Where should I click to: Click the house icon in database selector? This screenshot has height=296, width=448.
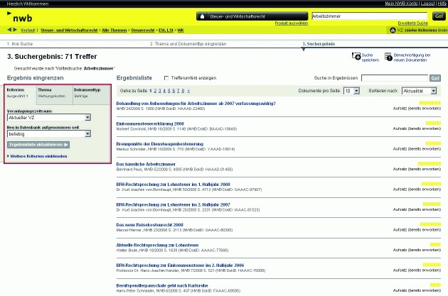click(201, 16)
